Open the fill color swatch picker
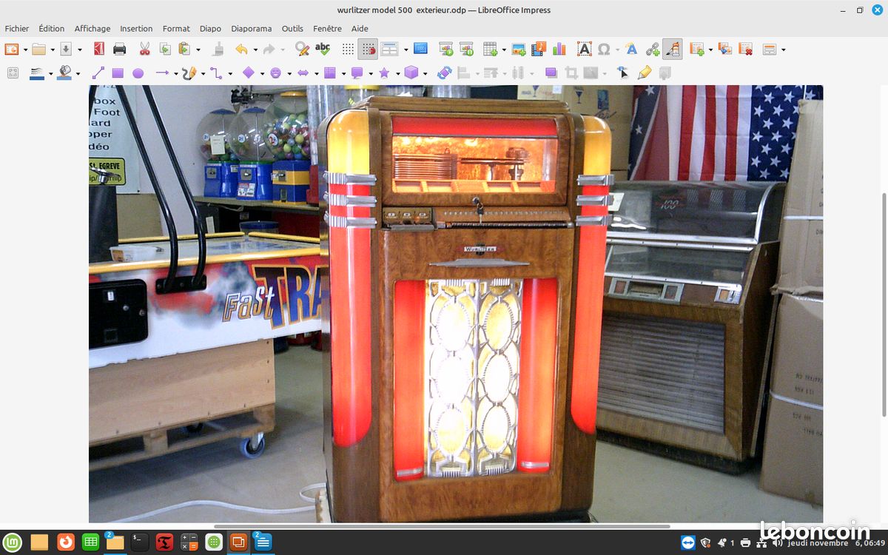 77,73
